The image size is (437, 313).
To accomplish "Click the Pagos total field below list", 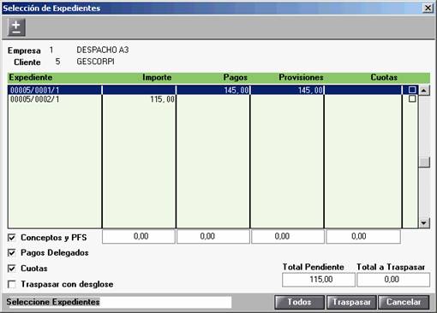I will 213,237.
